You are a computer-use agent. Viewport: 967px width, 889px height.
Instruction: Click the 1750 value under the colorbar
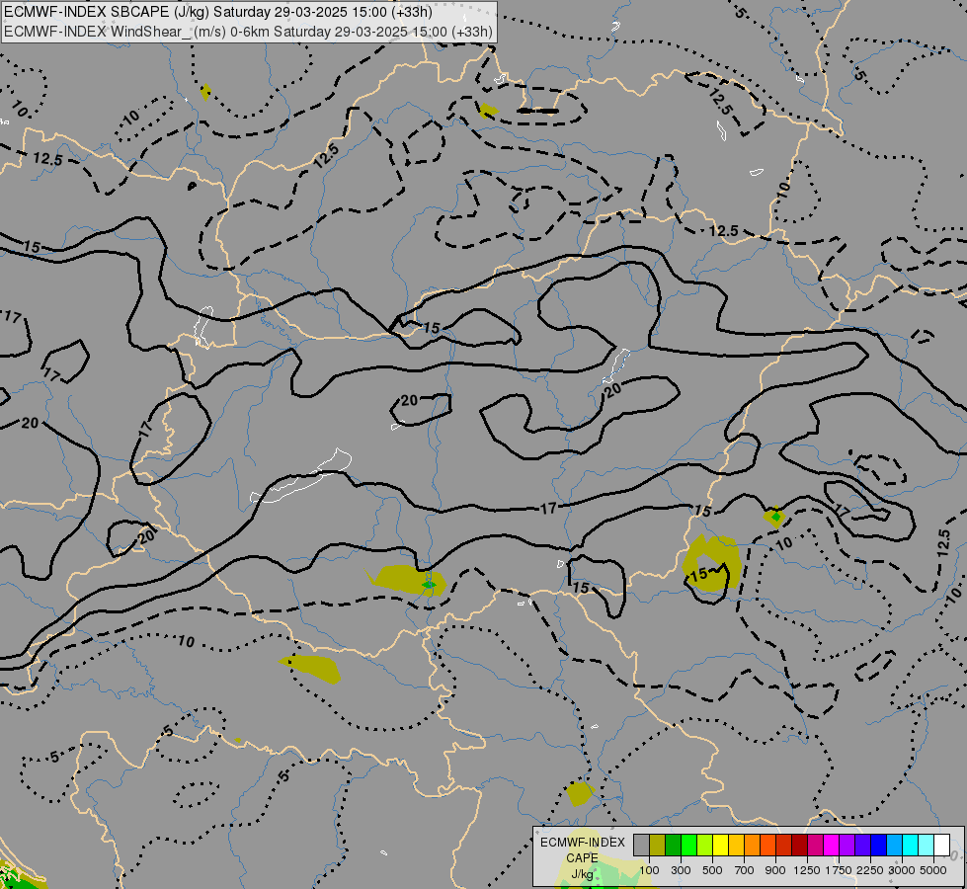coord(839,870)
